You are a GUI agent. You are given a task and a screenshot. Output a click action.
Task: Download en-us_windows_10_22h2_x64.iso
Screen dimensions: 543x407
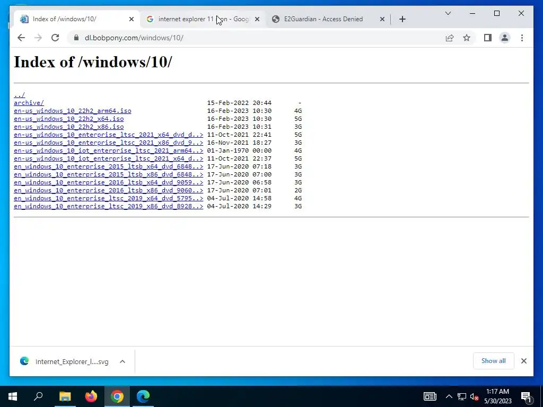click(x=68, y=119)
